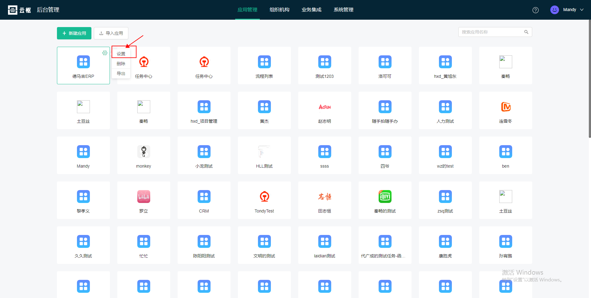This screenshot has height=298, width=591.
Task: Focus the 搜索应用名称 search field
Action: (495, 32)
